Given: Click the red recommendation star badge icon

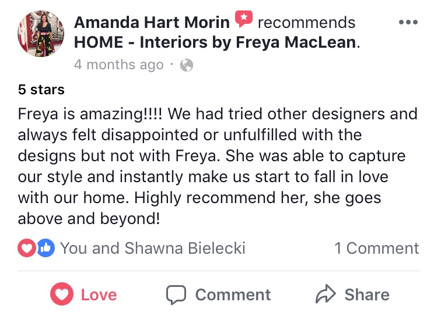Looking at the screenshot, I should [x=244, y=19].
